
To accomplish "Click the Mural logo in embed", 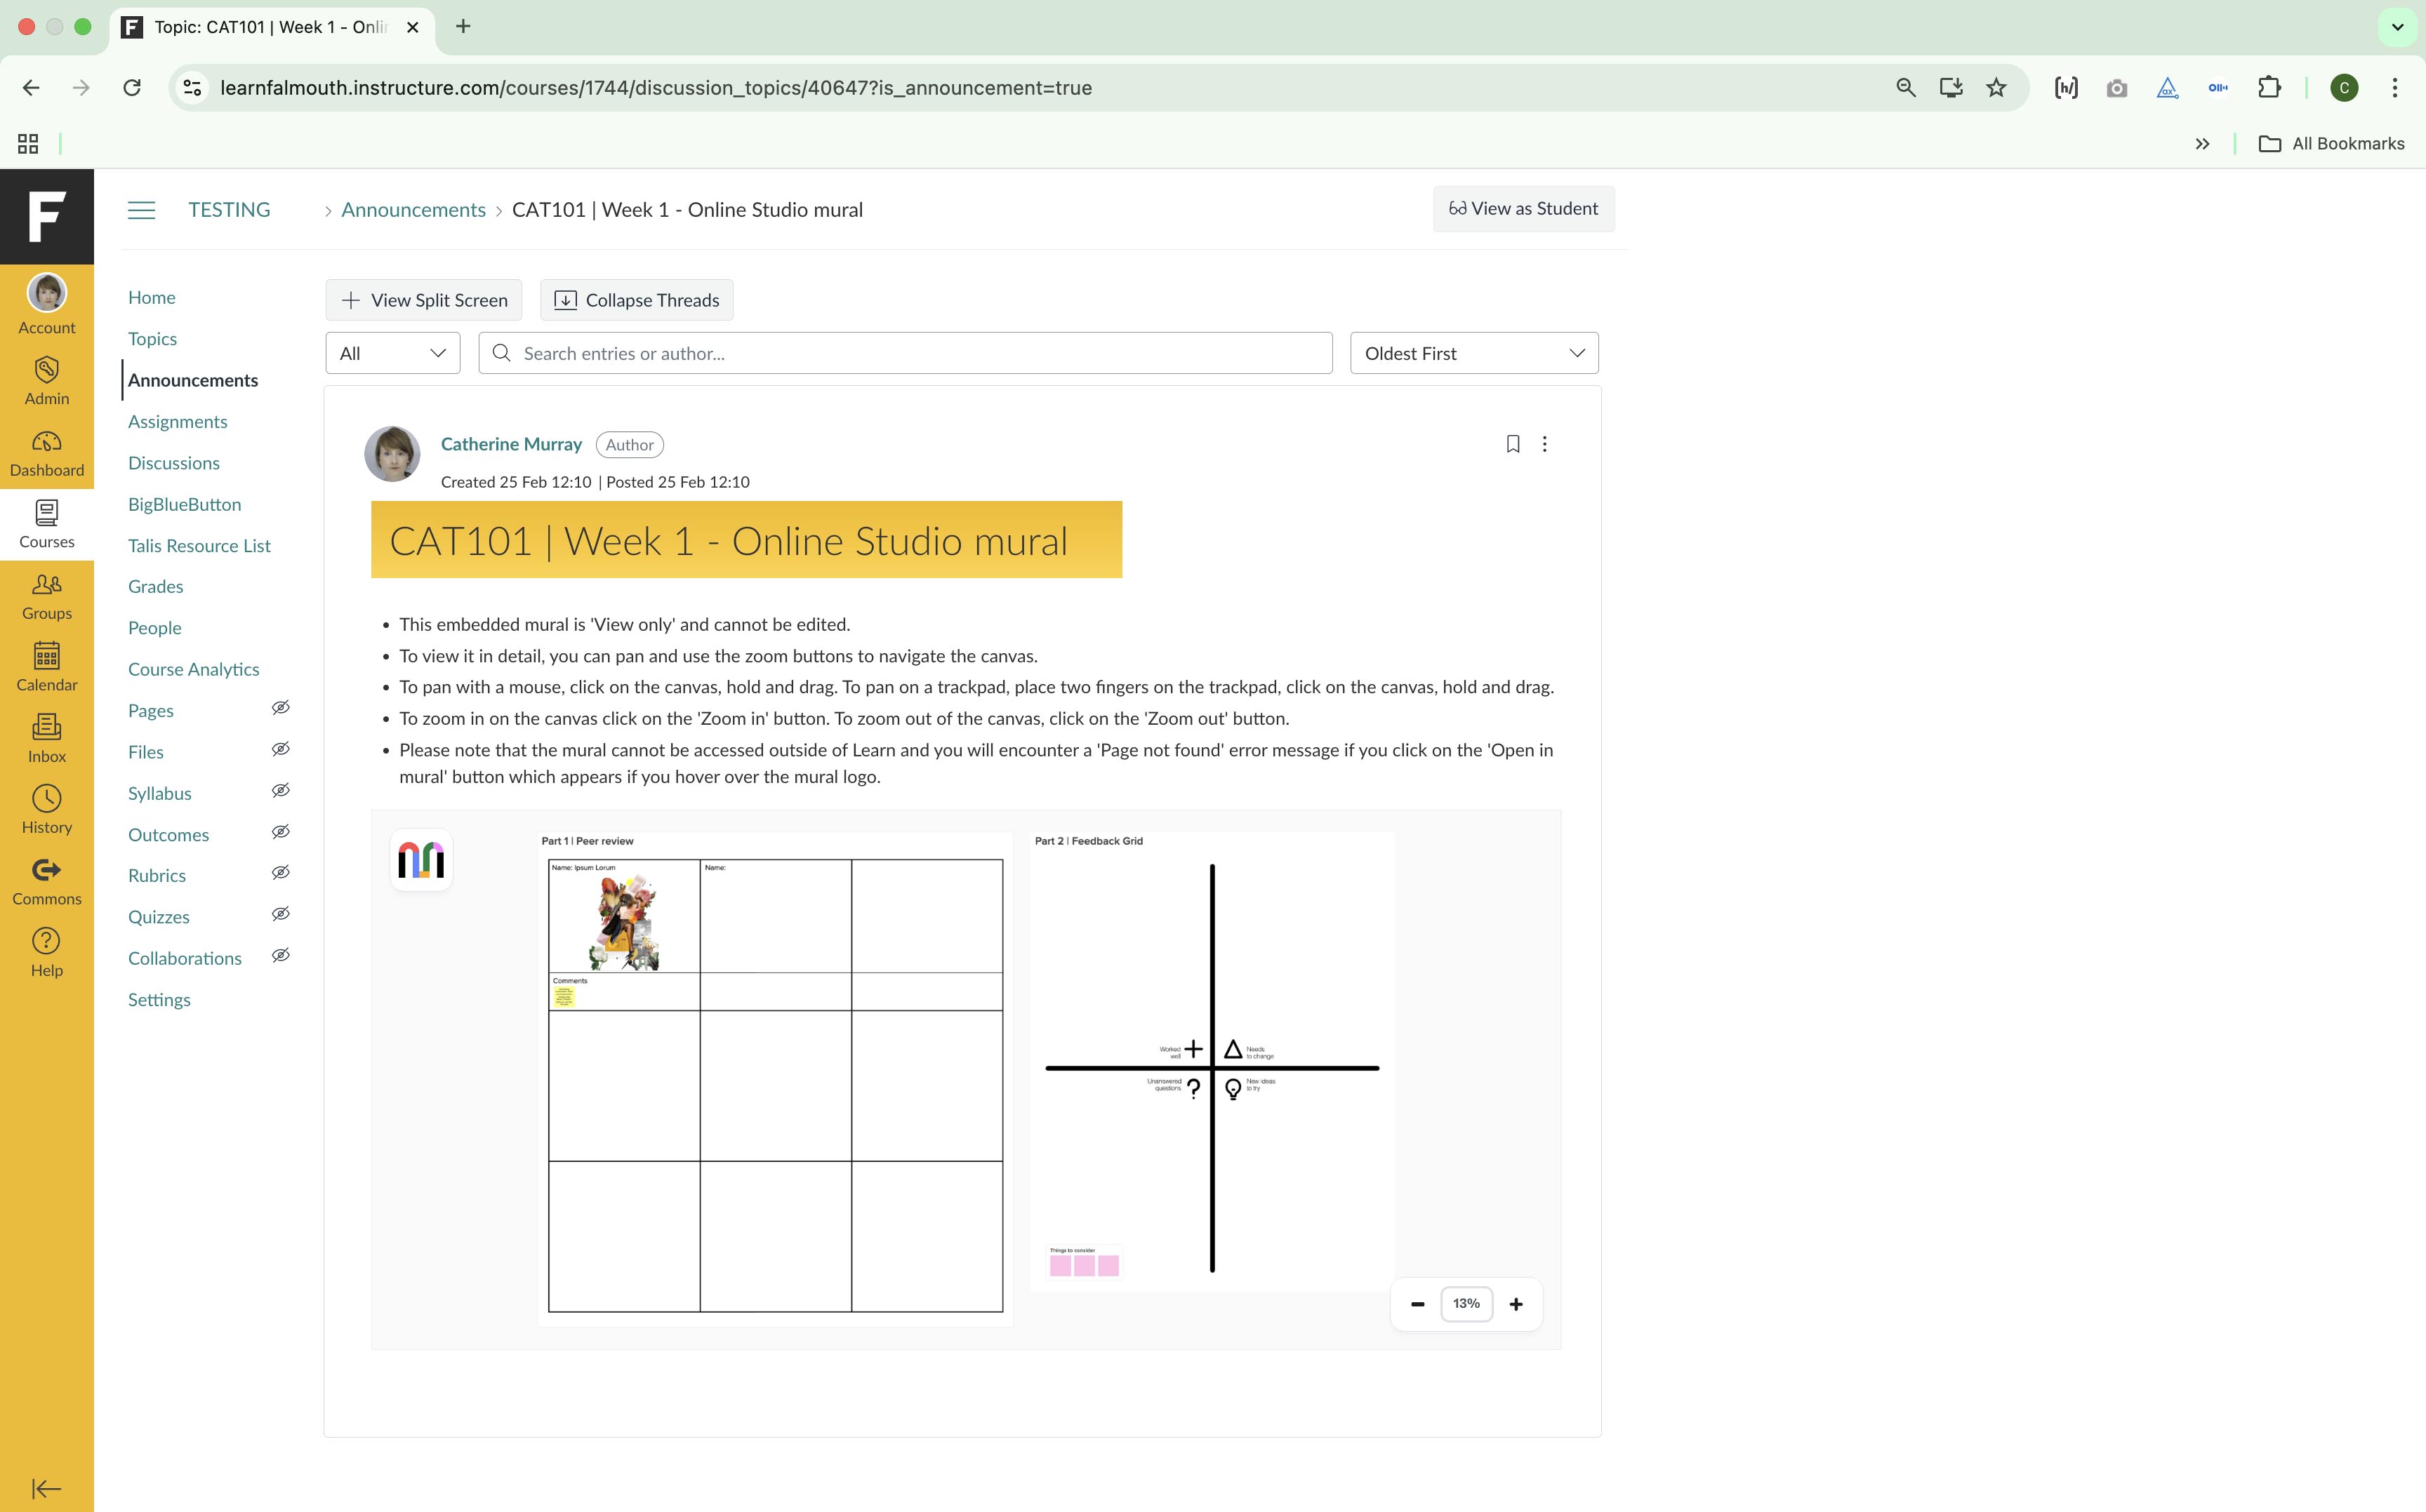I will click(x=421, y=860).
